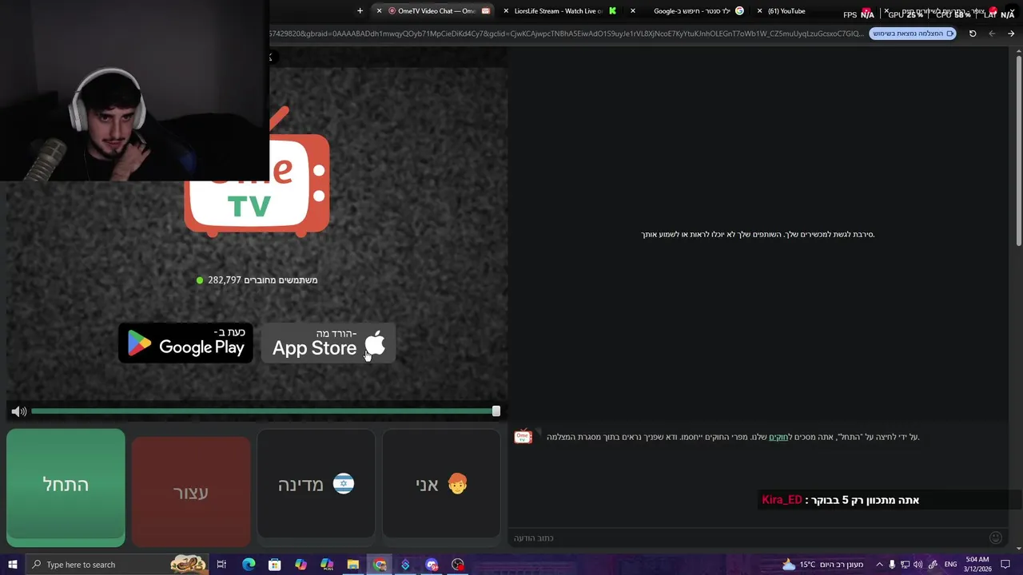This screenshot has height=575, width=1023.
Task: Click the page vertical scrollbar
Action: point(1018,152)
